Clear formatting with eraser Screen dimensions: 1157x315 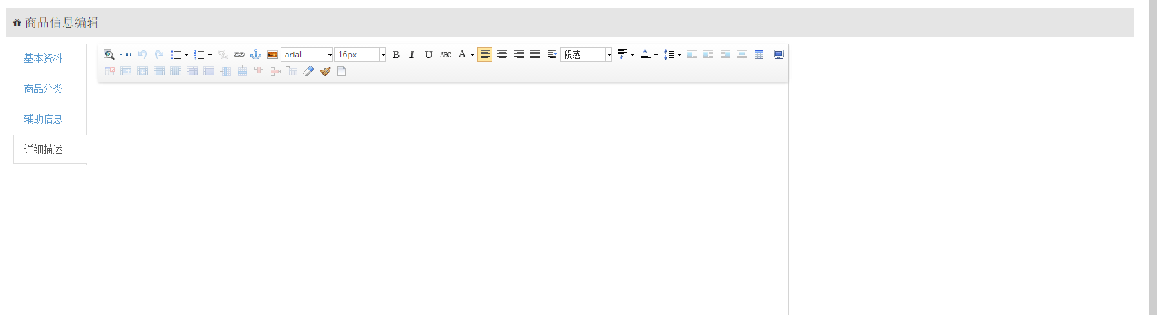[x=308, y=71]
